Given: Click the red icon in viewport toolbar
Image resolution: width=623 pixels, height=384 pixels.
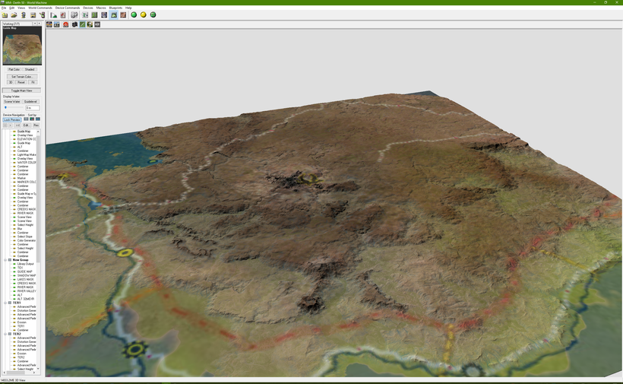Looking at the screenshot, I should coord(66,24).
